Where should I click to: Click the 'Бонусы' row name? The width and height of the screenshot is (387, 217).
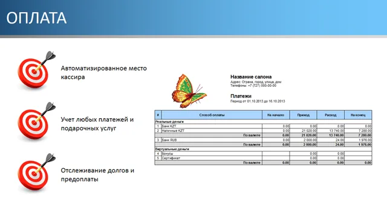[167, 154]
